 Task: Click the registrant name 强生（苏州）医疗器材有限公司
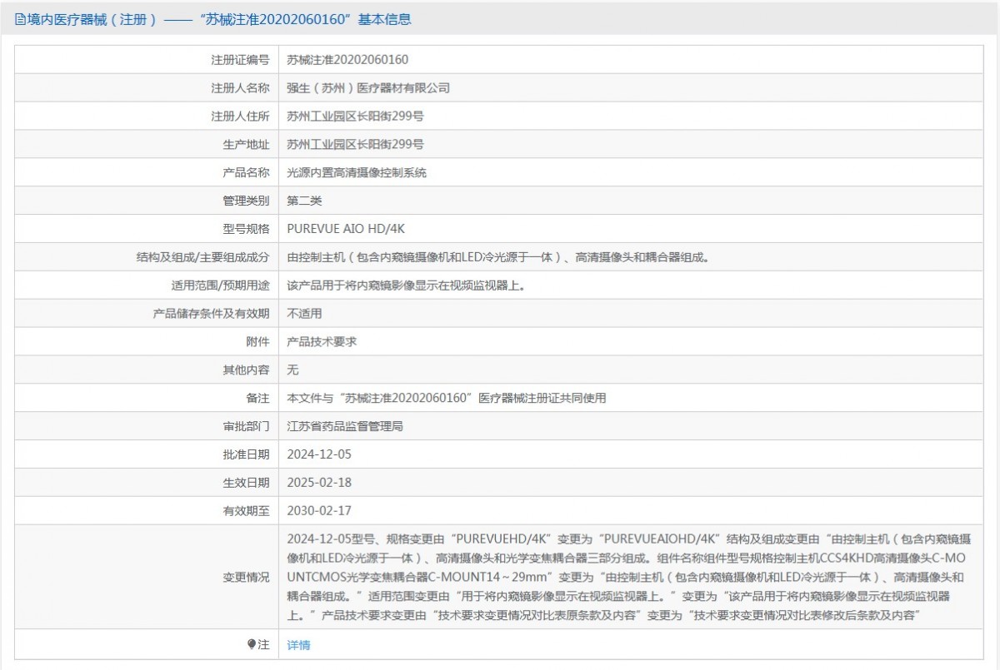pyautogui.click(x=368, y=88)
